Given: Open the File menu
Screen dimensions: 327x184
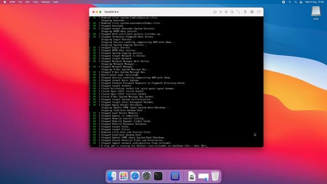Looking at the screenshot, I should click(x=20, y=2).
